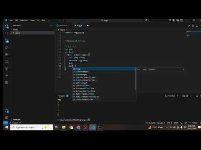Toggle the Primary Side Bar layout icon
201x150 pixels.
click(174, 20)
